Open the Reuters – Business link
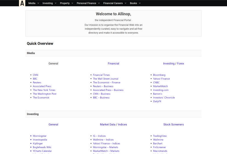 click(x=103, y=86)
